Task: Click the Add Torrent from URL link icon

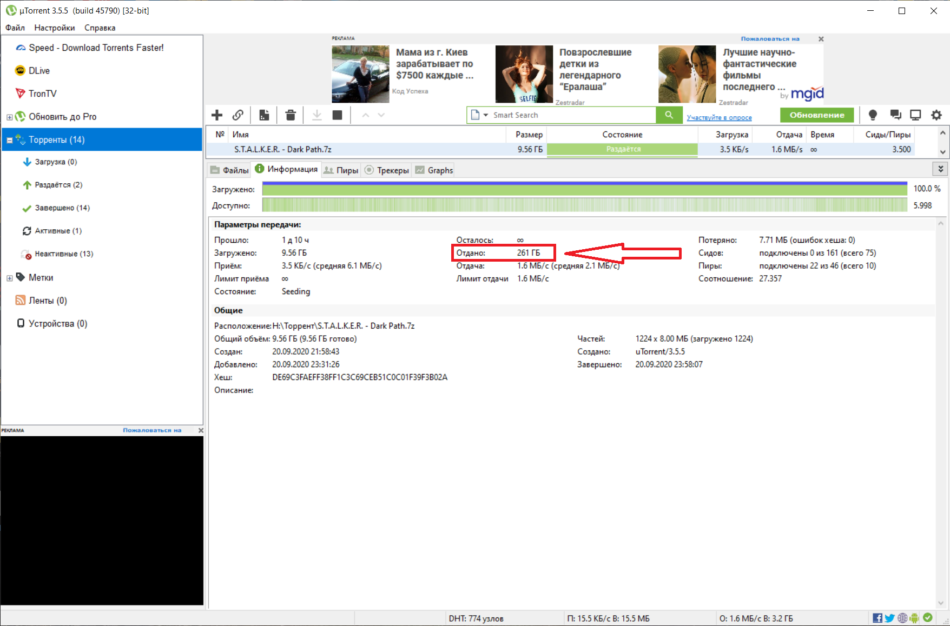Action: pyautogui.click(x=238, y=115)
